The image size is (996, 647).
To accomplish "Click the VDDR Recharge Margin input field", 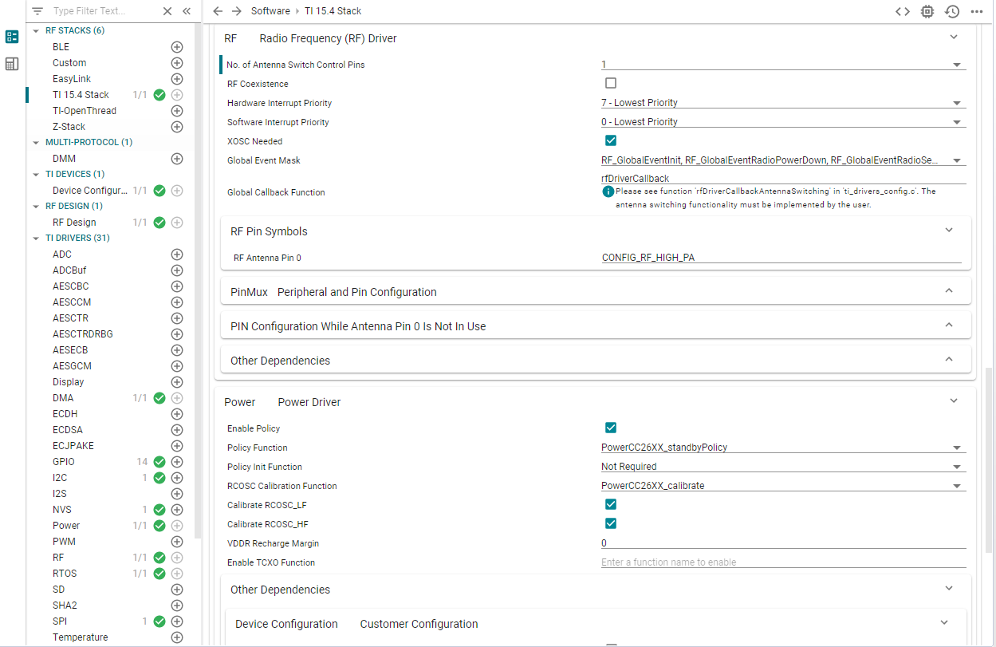I will point(783,543).
